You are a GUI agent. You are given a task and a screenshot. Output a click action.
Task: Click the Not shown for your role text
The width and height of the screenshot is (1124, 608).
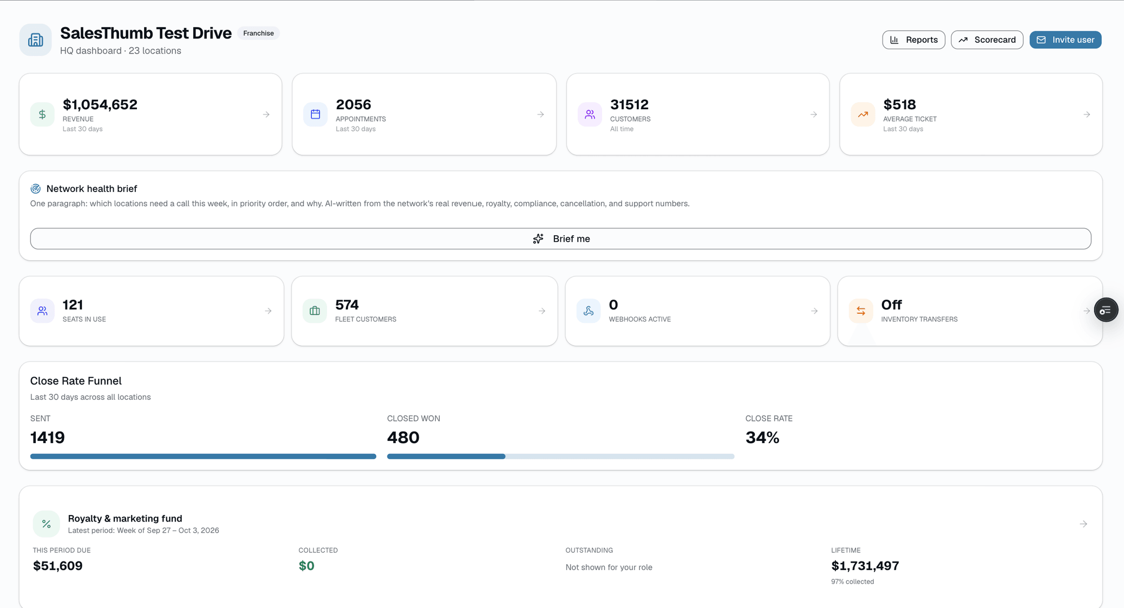tap(609, 567)
